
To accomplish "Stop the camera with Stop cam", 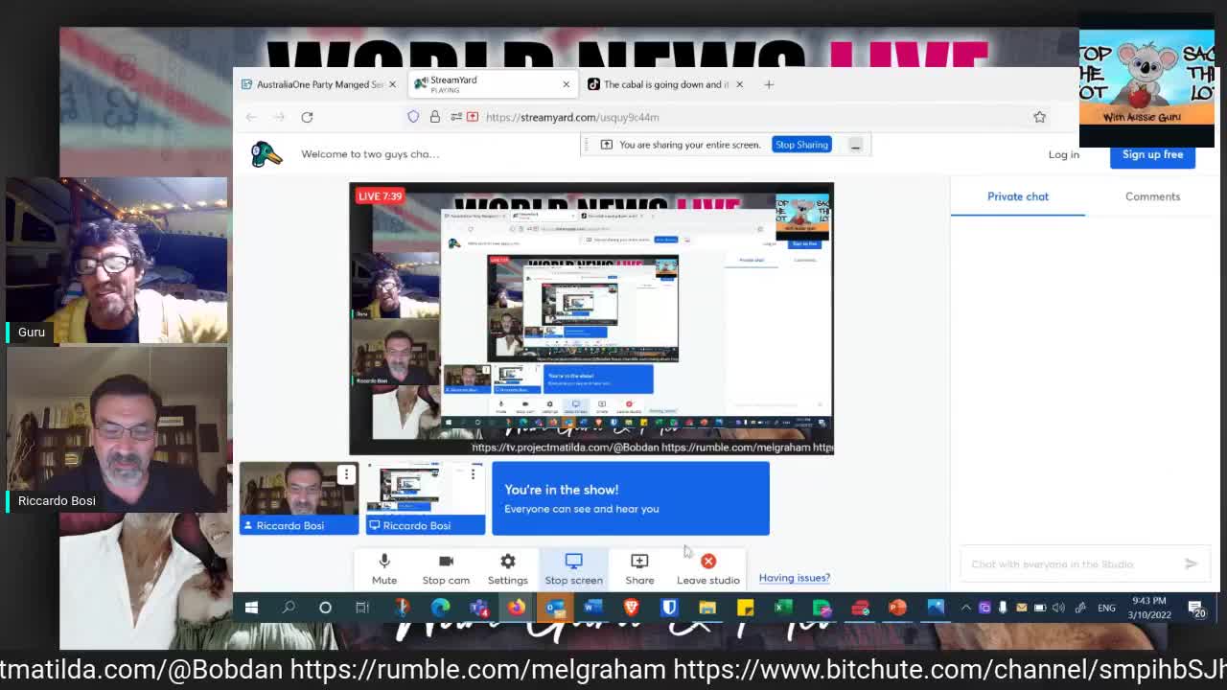I will (x=446, y=568).
